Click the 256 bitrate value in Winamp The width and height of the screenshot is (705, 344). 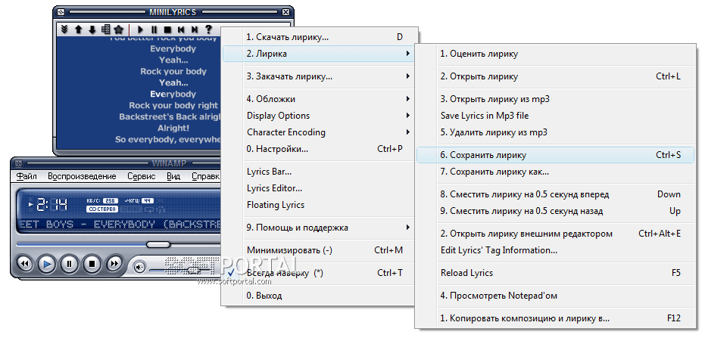[110, 200]
